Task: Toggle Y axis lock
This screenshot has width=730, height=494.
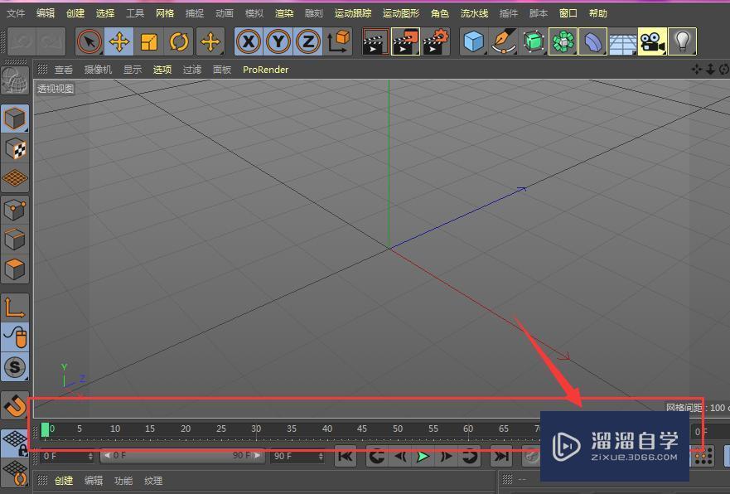Action: click(278, 42)
